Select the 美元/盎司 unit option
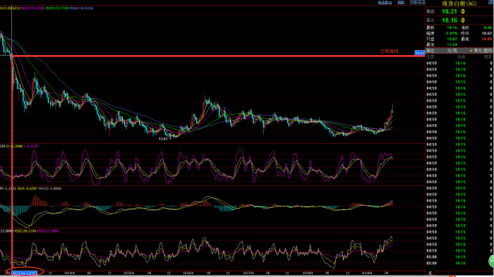The width and height of the screenshot is (494, 277). (x=481, y=51)
